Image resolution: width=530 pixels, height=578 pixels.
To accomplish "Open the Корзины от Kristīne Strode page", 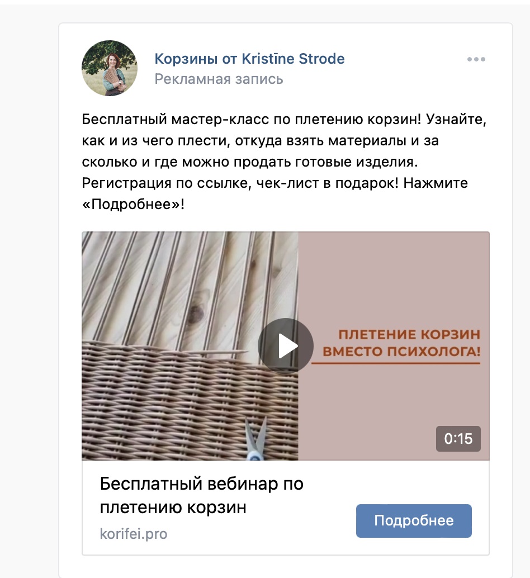I will 249,59.
